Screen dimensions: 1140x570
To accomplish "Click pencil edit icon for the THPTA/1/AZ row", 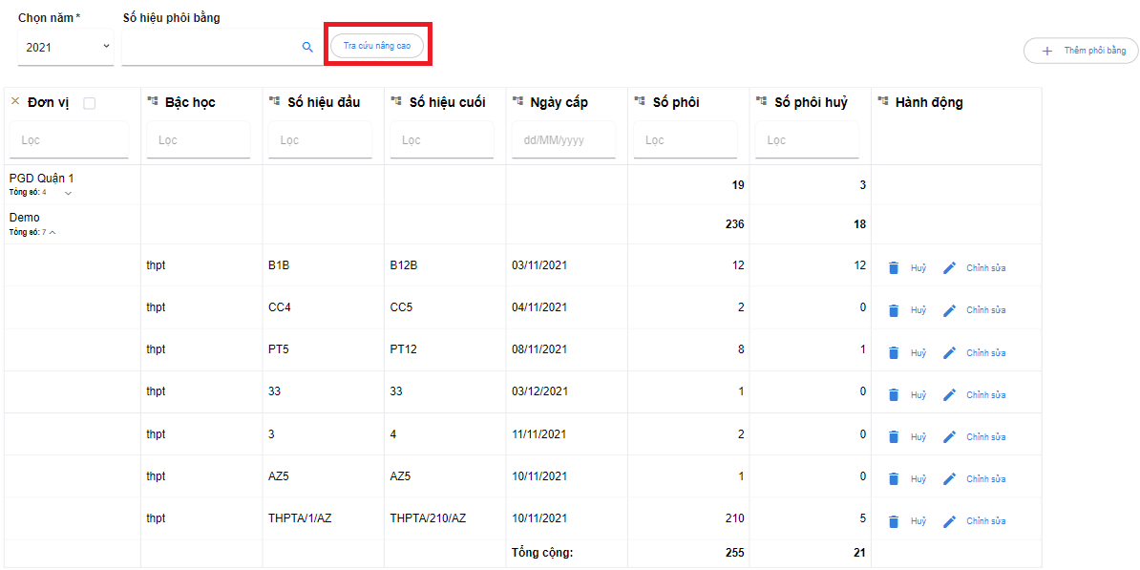I will [949, 521].
